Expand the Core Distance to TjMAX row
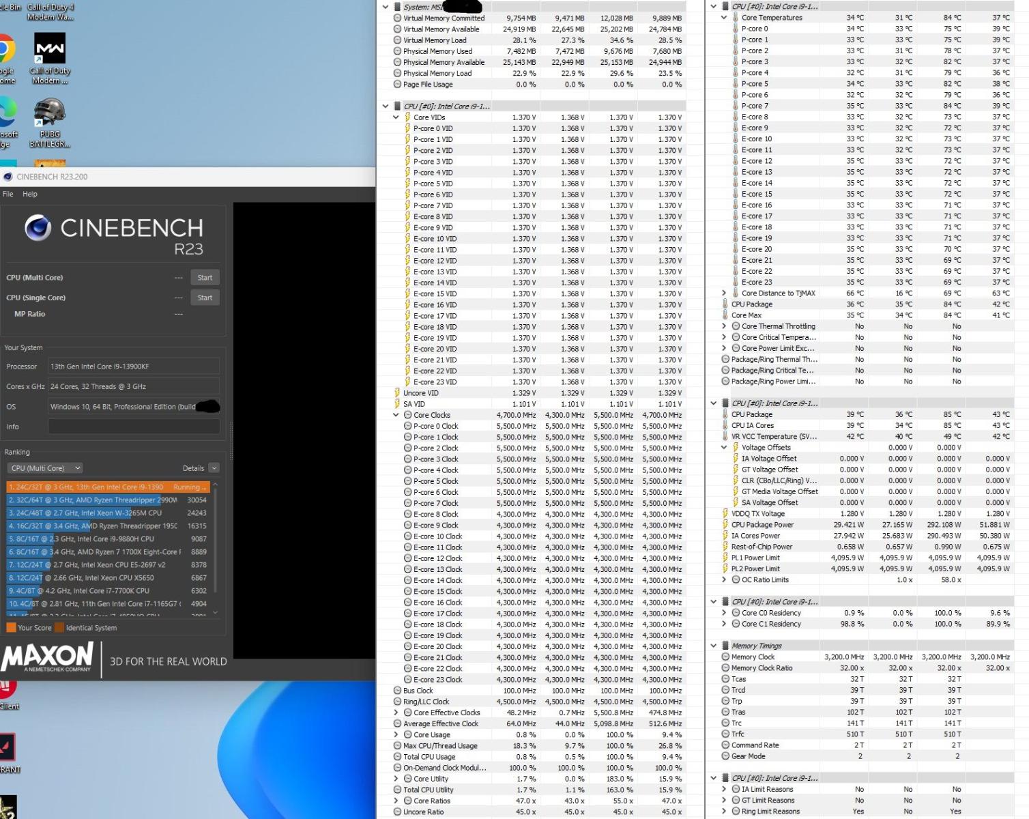The image size is (1029, 819). point(724,293)
